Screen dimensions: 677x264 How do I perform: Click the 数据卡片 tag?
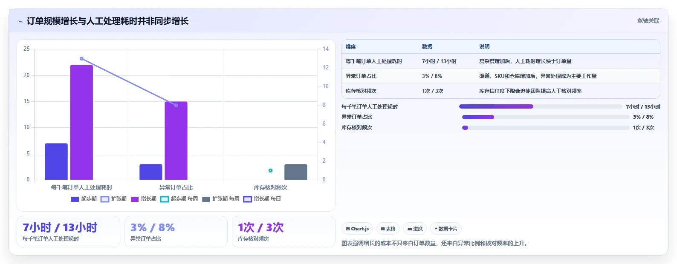[446, 229]
